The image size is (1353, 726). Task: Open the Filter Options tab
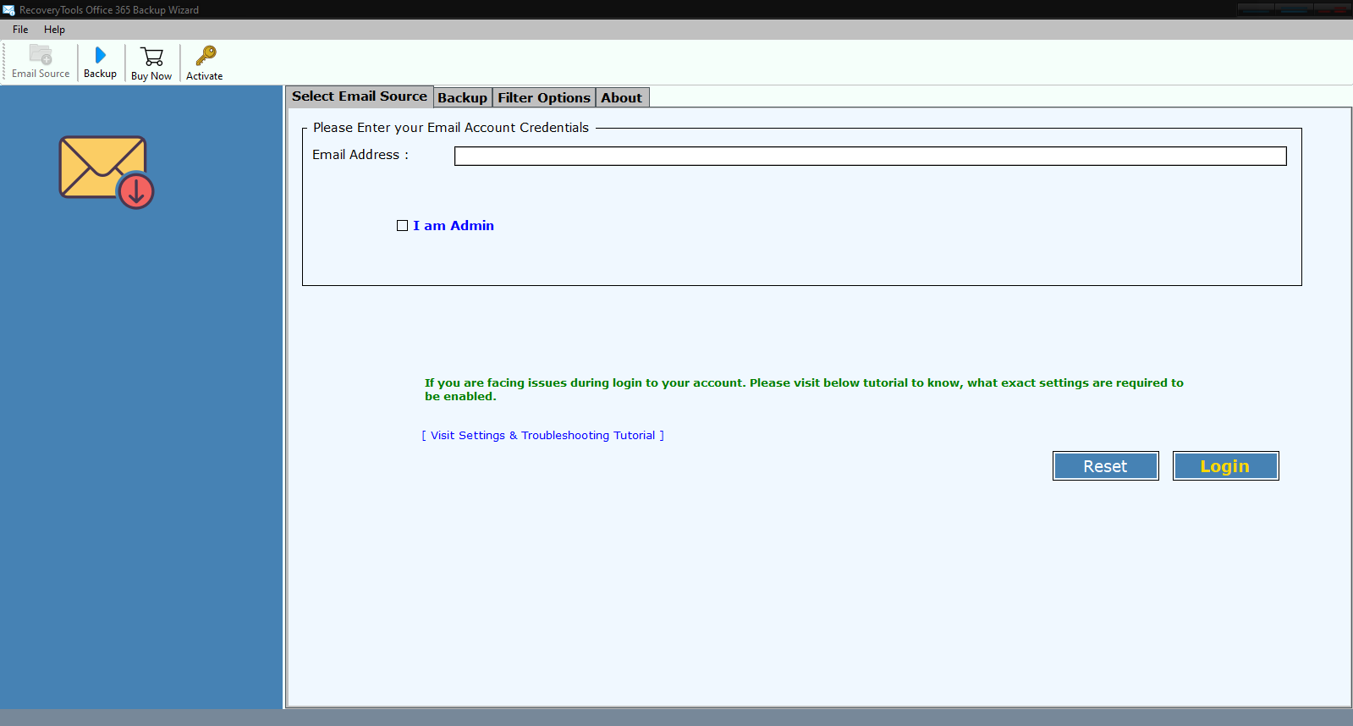tap(544, 97)
